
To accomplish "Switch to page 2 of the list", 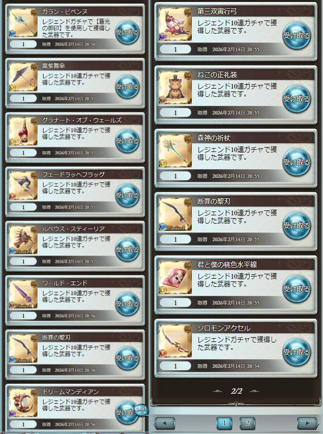I will click(x=247, y=423).
